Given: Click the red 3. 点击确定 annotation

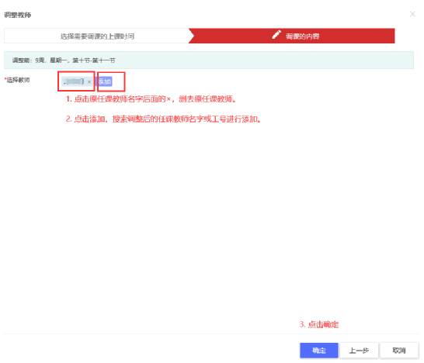Looking at the screenshot, I should (x=319, y=324).
